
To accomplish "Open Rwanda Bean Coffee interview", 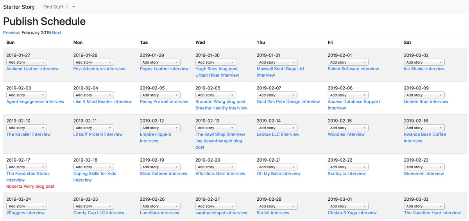I will click(425, 137).
